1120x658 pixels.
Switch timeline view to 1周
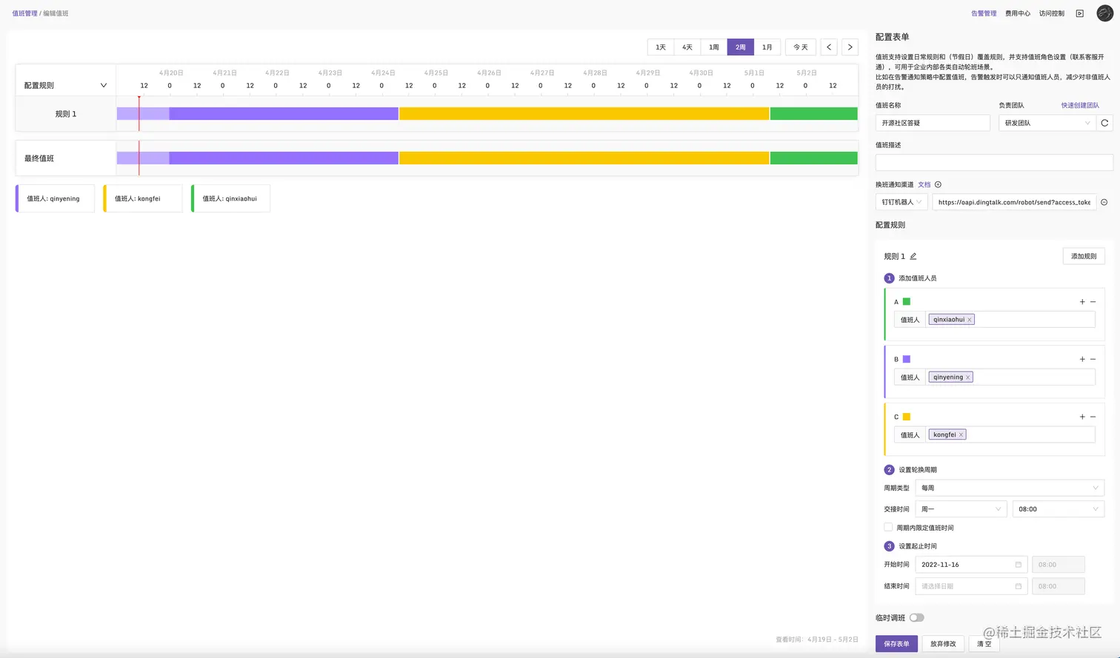click(x=714, y=47)
